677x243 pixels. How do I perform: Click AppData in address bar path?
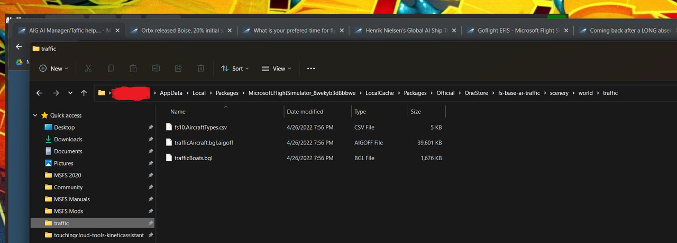tap(171, 93)
